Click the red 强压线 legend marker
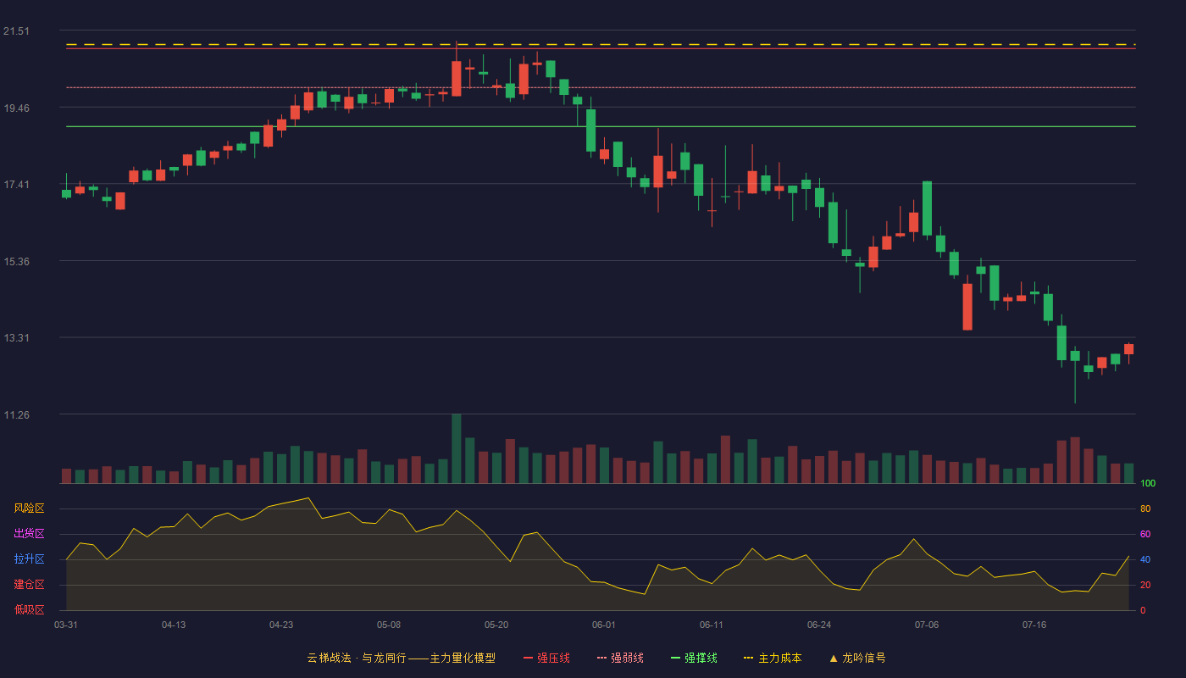Screen dimensions: 1186x678 [528, 658]
